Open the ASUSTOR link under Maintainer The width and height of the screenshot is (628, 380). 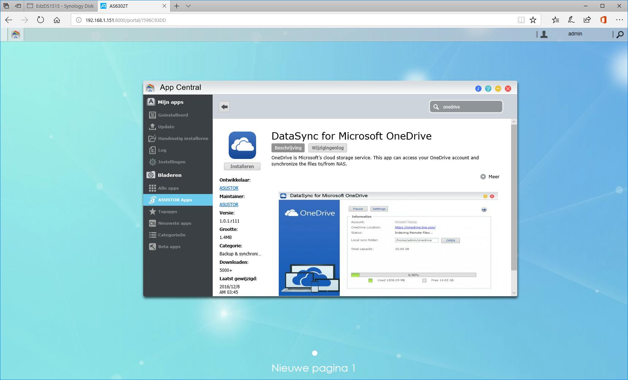pos(229,205)
